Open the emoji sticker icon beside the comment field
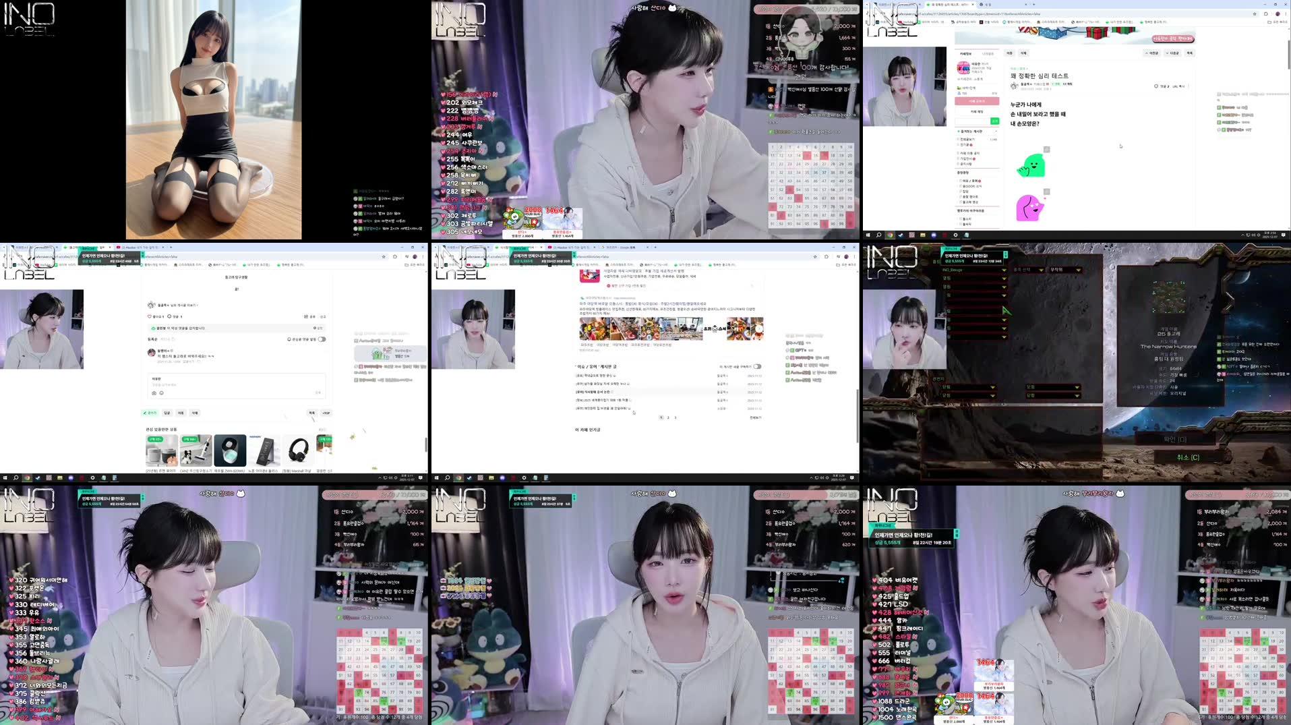Image resolution: width=1291 pixels, height=725 pixels. click(x=162, y=393)
